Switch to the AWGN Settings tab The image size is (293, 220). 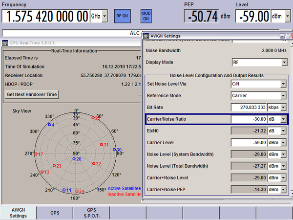point(18,213)
